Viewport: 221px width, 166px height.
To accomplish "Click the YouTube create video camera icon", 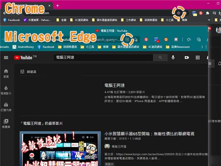I will click(187, 58).
